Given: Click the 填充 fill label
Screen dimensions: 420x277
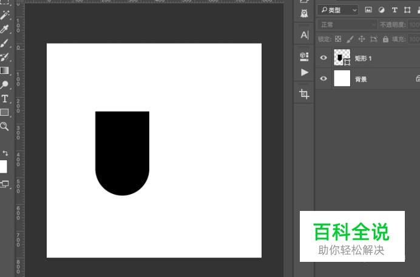Looking at the screenshot, I should point(399,39).
